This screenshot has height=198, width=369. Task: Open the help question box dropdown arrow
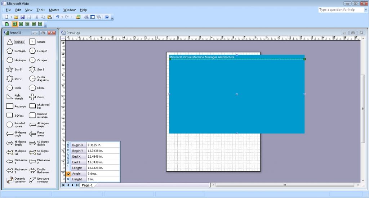(x=366, y=10)
